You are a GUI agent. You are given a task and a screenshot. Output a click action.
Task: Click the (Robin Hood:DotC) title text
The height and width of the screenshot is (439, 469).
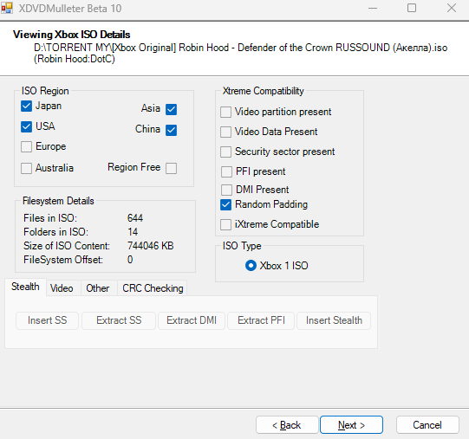[75, 59]
